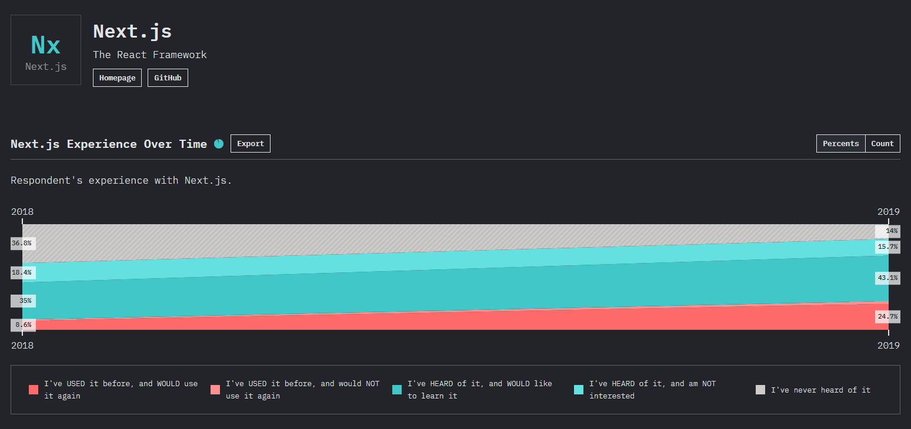Click the legend text 'I've USED it before, and WOULD use it again'
The height and width of the screenshot is (429, 911).
121,390
